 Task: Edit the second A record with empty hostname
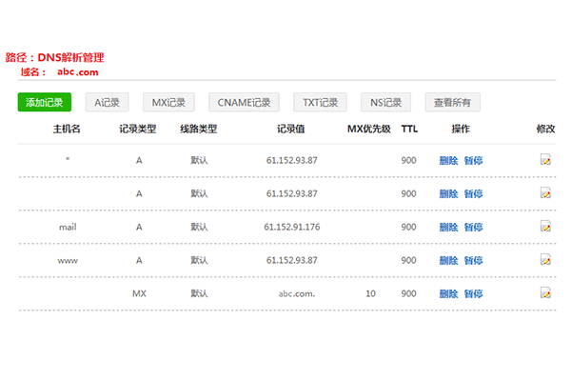click(545, 193)
